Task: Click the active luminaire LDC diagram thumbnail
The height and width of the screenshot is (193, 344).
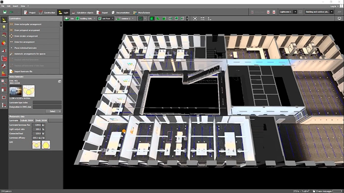Action: (29, 91)
